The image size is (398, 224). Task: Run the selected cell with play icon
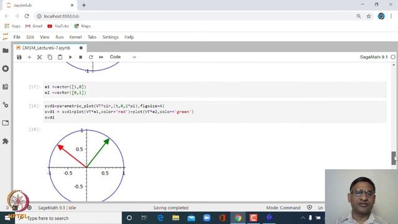pyautogui.click(x=70, y=57)
